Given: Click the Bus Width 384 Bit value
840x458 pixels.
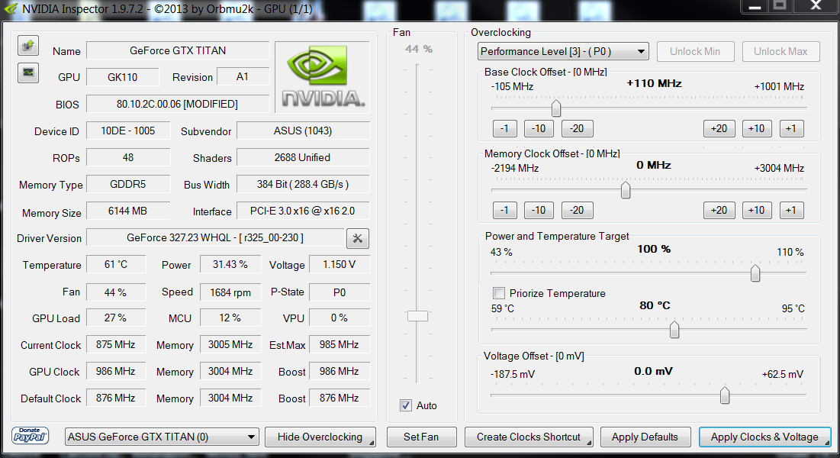Looking at the screenshot, I should tap(303, 184).
